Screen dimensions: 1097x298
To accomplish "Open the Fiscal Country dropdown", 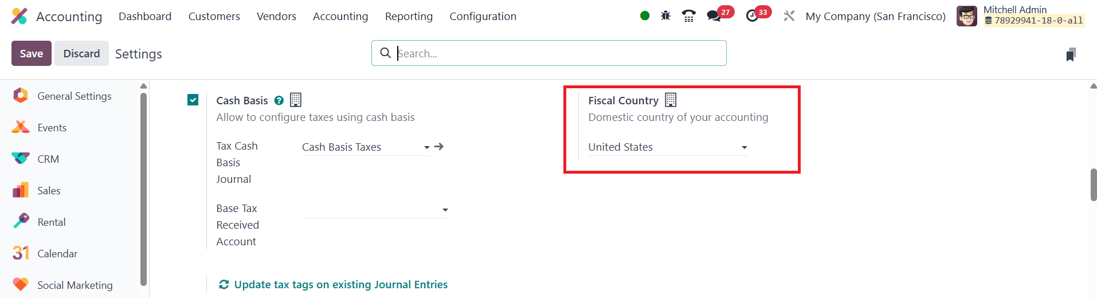I will coord(744,147).
